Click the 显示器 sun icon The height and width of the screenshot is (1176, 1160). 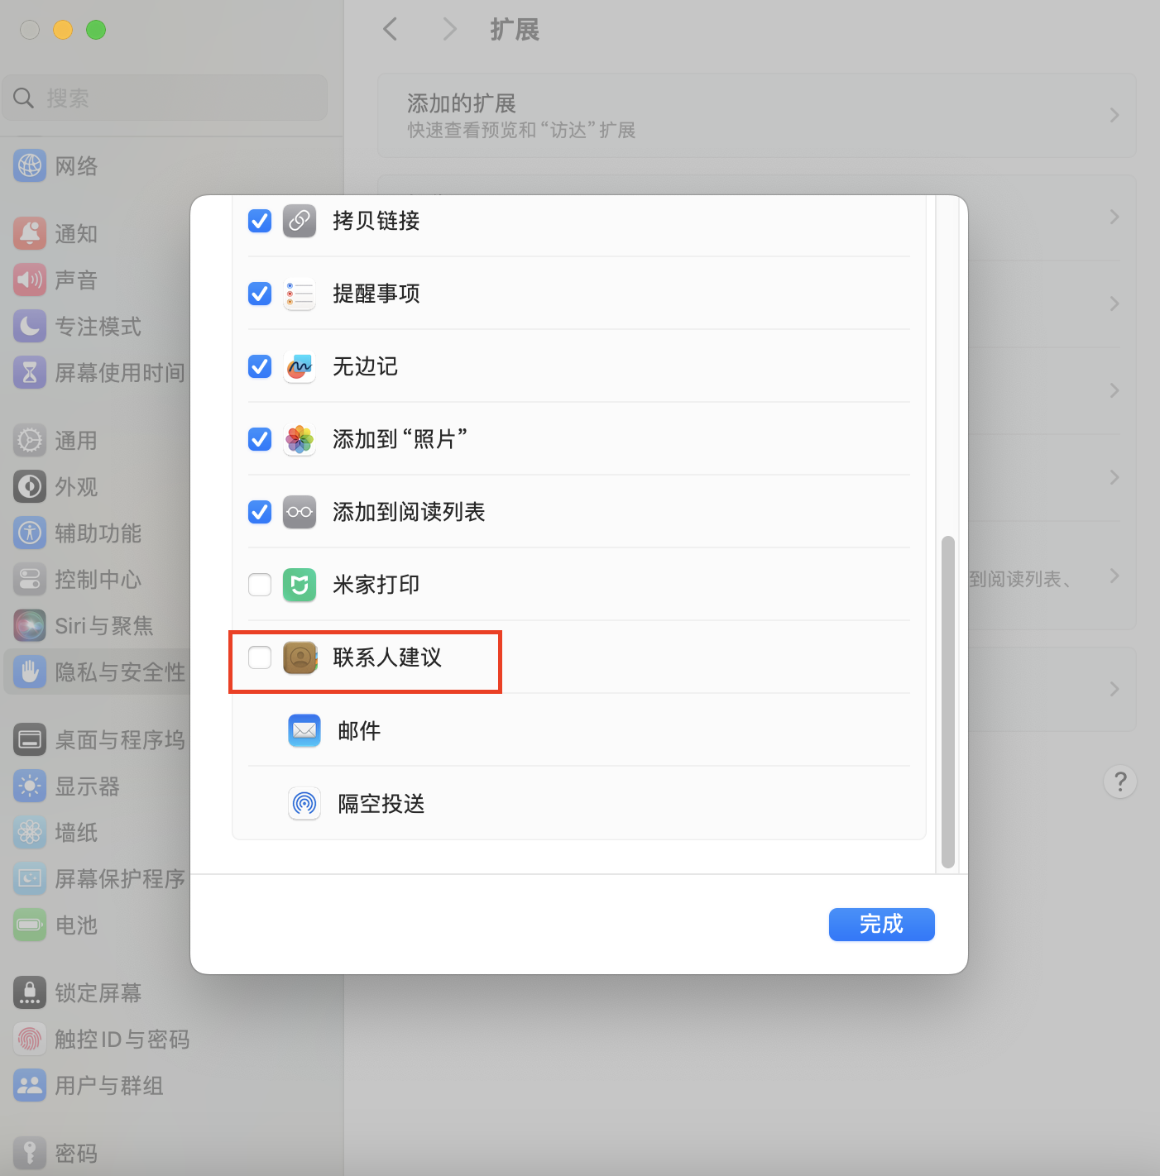click(30, 786)
